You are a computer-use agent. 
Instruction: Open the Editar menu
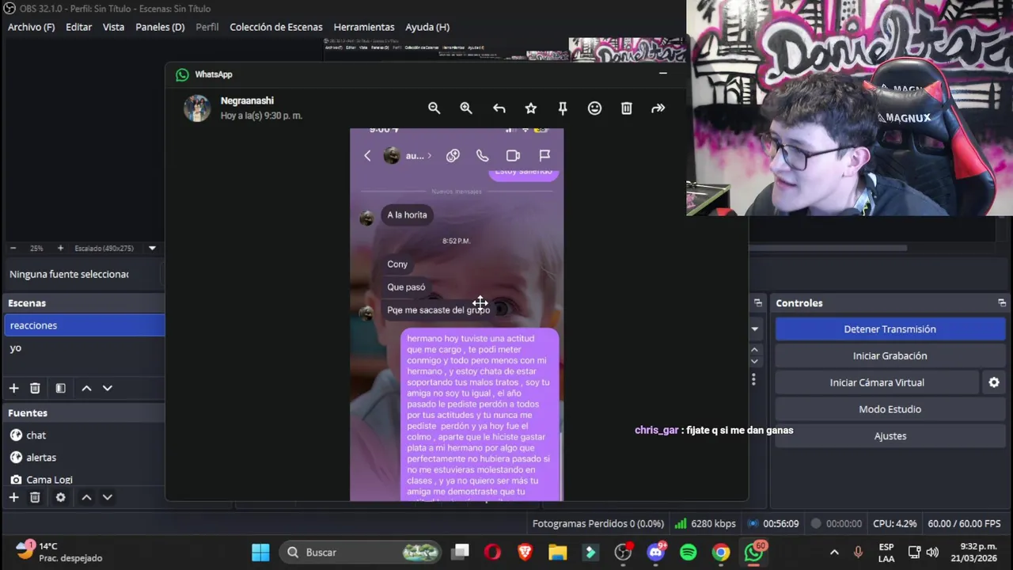[78, 27]
